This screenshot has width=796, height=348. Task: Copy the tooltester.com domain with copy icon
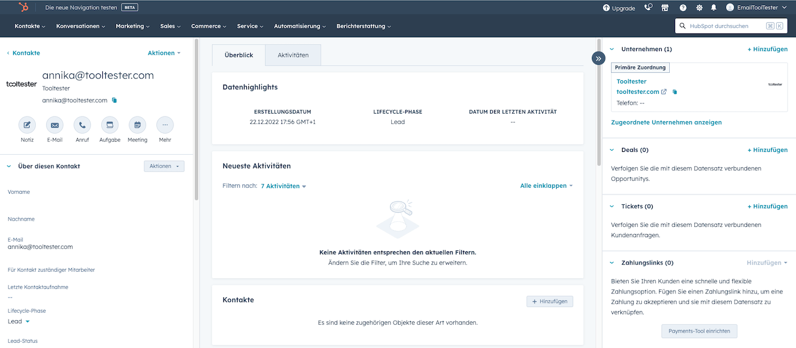675,92
